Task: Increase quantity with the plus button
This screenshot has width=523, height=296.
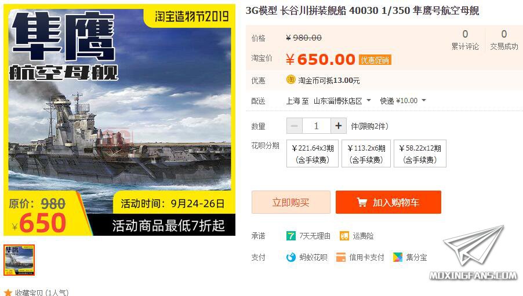Action: point(339,126)
